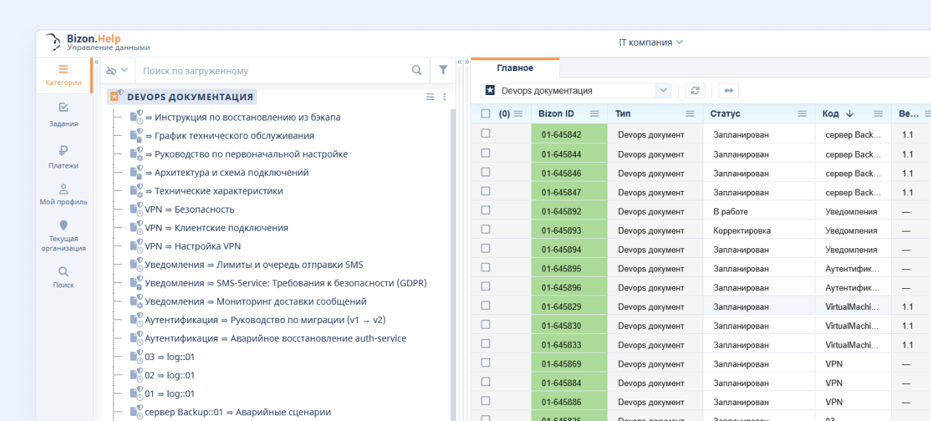This screenshot has width=931, height=421.
Task: Open VPN ⇒ Клиентские подключения
Action: 216,228
